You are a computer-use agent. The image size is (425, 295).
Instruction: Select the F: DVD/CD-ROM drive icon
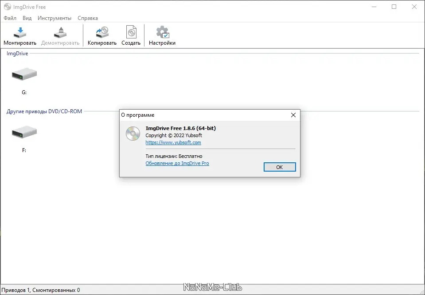click(24, 132)
